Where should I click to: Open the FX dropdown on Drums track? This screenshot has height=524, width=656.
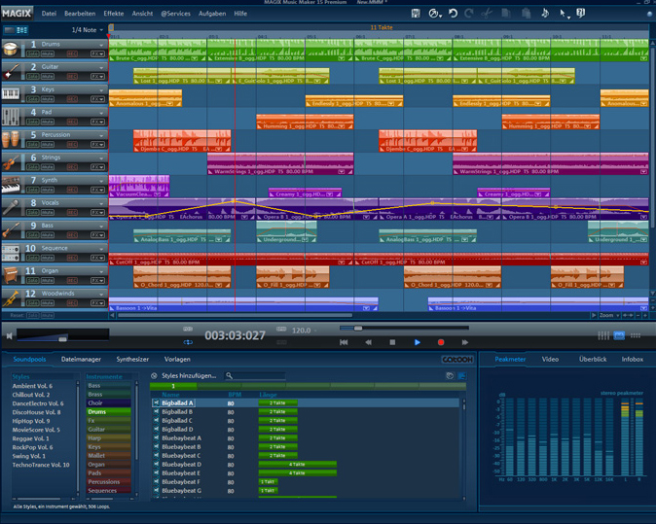coord(97,53)
